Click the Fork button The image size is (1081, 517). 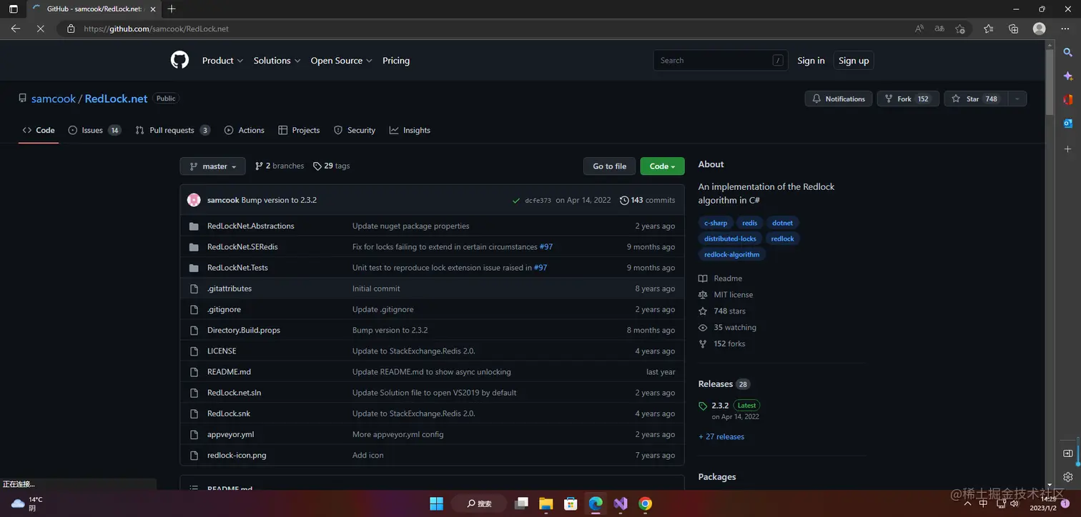click(908, 99)
